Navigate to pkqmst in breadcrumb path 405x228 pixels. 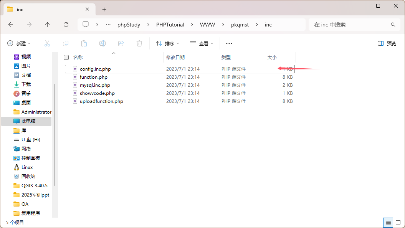click(240, 25)
